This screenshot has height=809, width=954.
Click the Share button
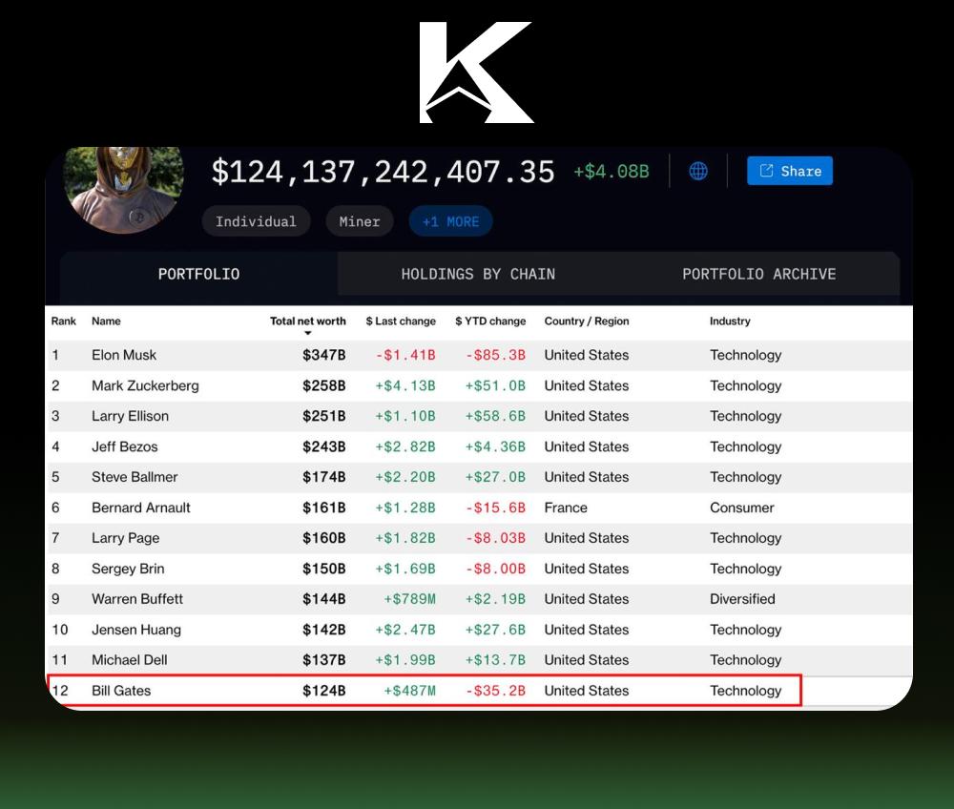click(790, 171)
